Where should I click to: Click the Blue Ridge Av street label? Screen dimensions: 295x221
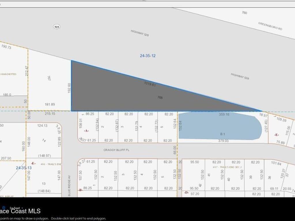(x=69, y=184)
